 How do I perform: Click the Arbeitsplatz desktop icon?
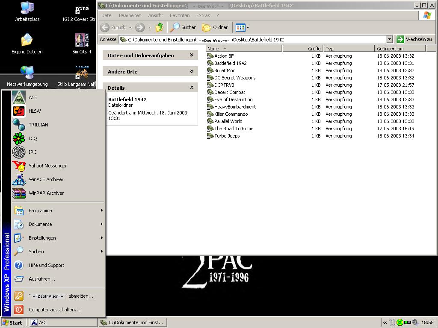[27, 12]
